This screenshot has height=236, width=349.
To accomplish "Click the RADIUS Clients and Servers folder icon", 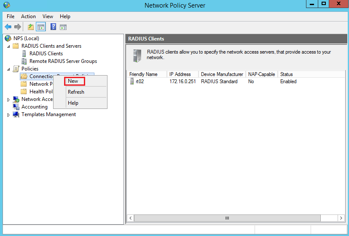I will [x=16, y=46].
